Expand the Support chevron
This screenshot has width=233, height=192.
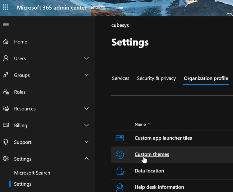86,142
